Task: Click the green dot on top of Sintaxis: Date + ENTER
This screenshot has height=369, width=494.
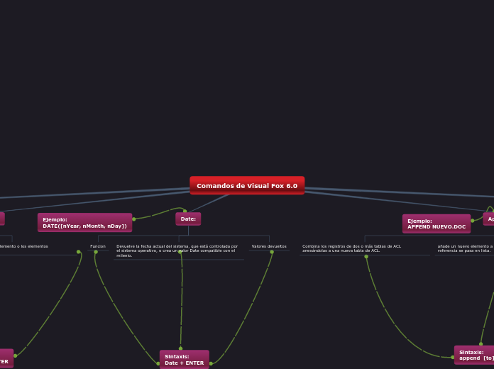Action: 180,348
